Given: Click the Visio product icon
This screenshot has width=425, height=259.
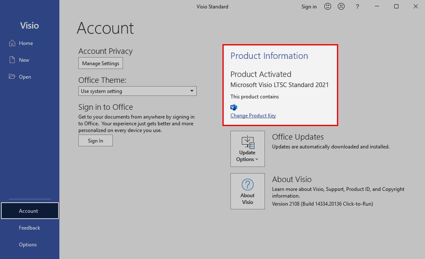Looking at the screenshot, I should pyautogui.click(x=234, y=107).
